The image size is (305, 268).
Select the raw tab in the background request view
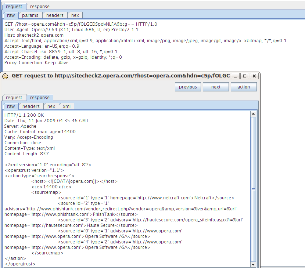[x=11, y=15]
